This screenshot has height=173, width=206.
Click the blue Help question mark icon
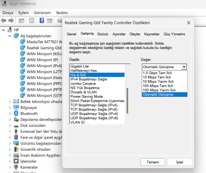(42, 20)
